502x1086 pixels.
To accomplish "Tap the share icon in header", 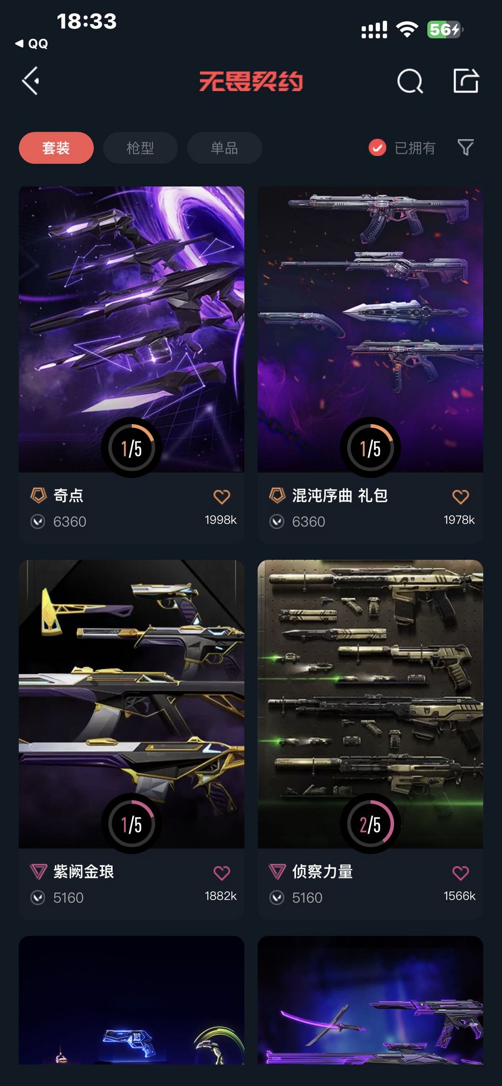I will tap(466, 81).
